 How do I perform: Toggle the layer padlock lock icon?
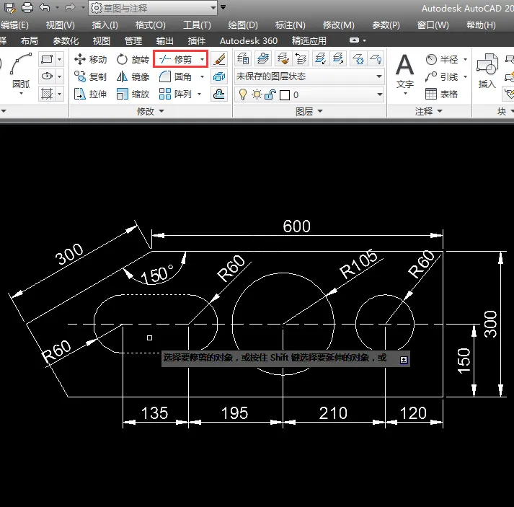click(270, 94)
